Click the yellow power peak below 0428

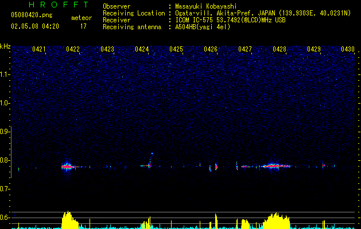pyautogui.click(x=276, y=220)
